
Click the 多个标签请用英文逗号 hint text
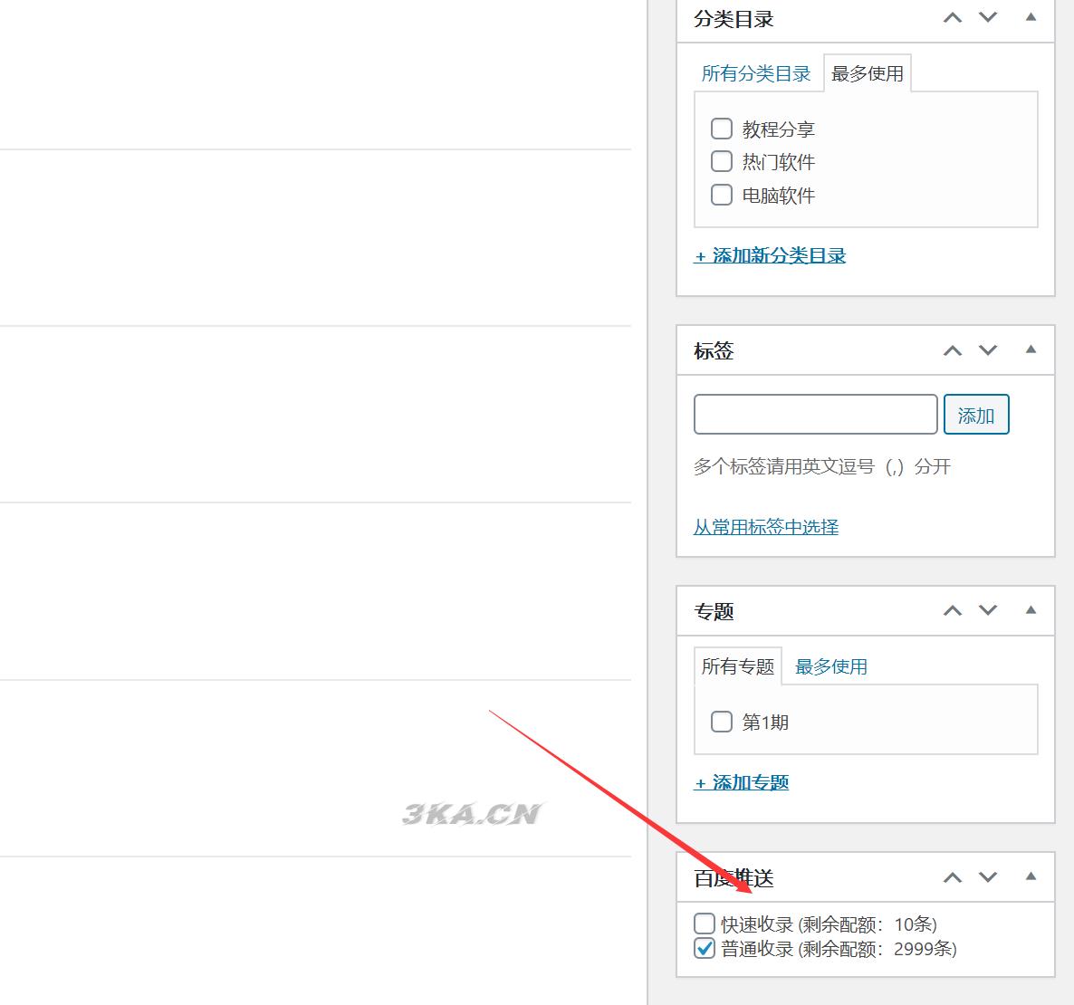pos(822,467)
